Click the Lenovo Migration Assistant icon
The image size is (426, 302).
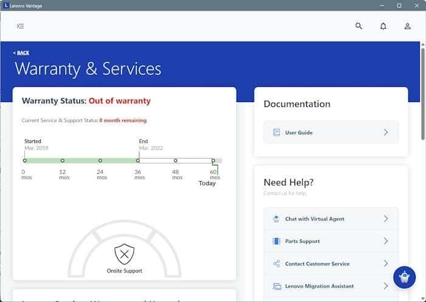point(277,286)
